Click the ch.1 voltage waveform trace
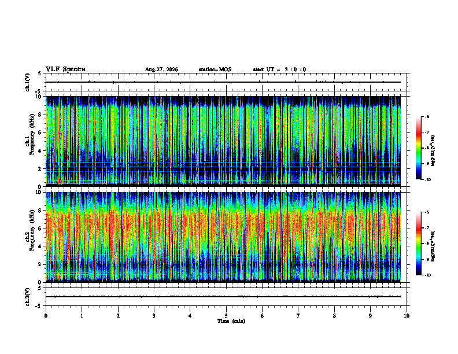This screenshot has width=458, height=354. 223,82
